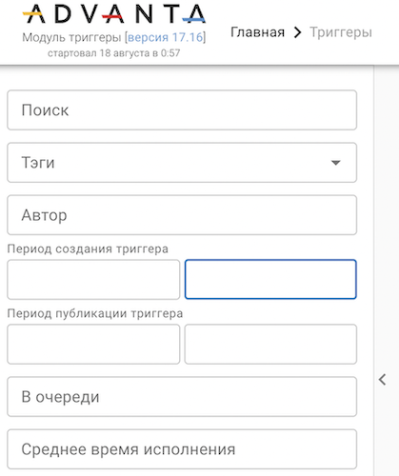Click the стартовал 18 августа status text
Screen dimensions: 399x476
pos(114,53)
